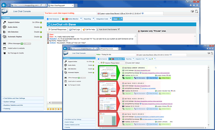Click Install button to website in back console
The height and width of the screenshot is (130, 215).
[x=16, y=48]
